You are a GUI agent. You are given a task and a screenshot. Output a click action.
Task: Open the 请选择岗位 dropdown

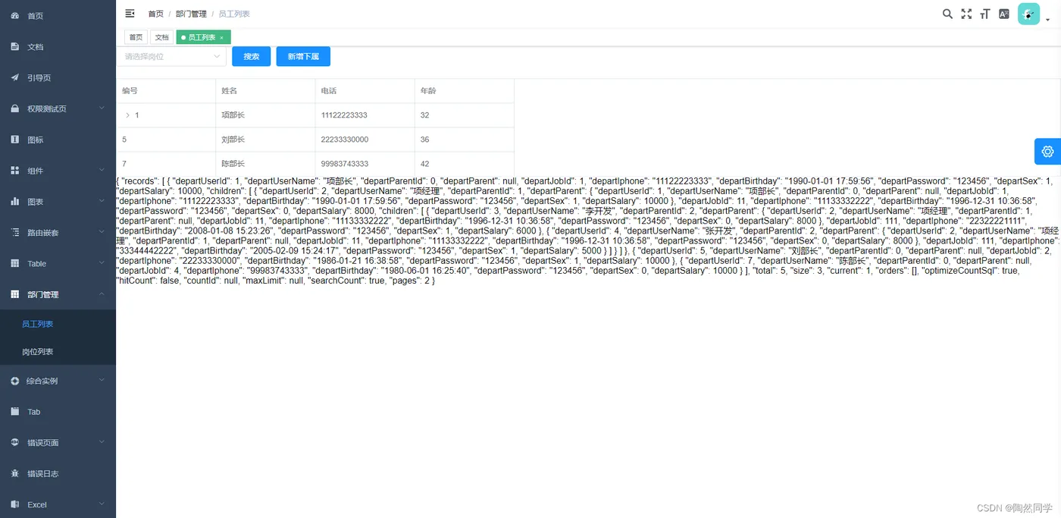(x=171, y=56)
